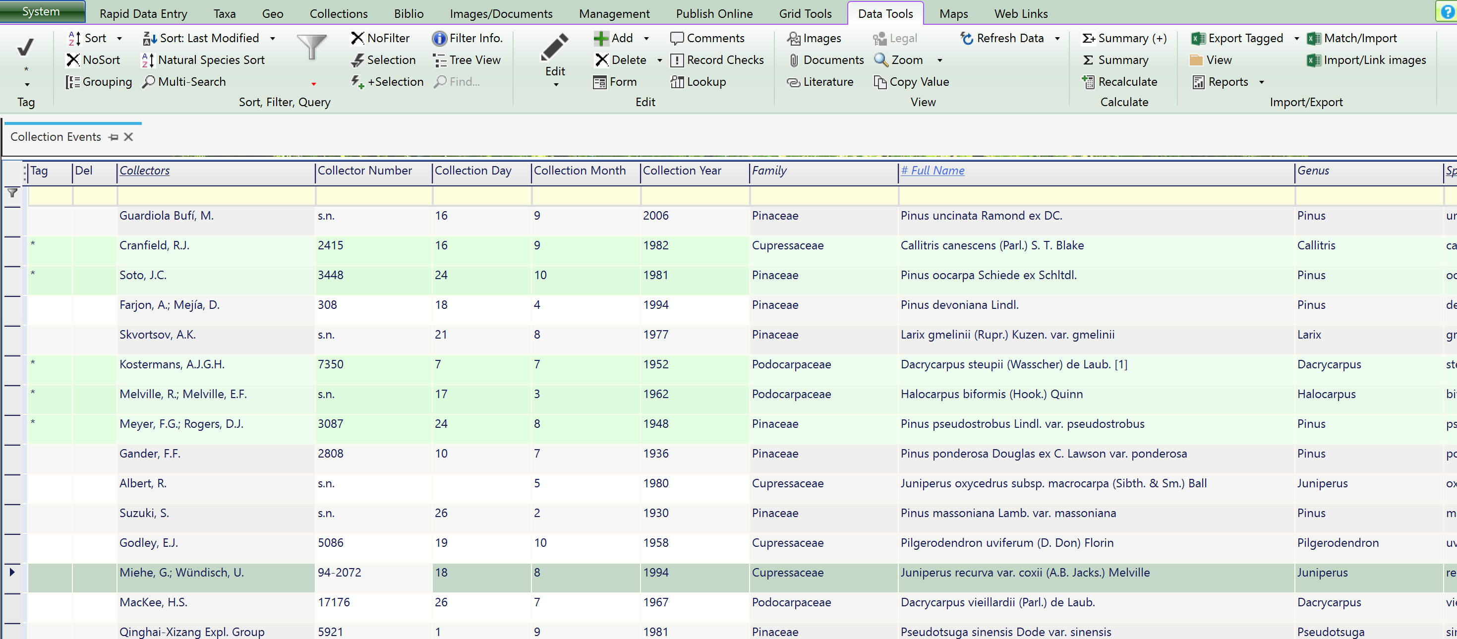Switch to Rapid Data Entry tab
This screenshot has width=1457, height=639.
coord(143,13)
